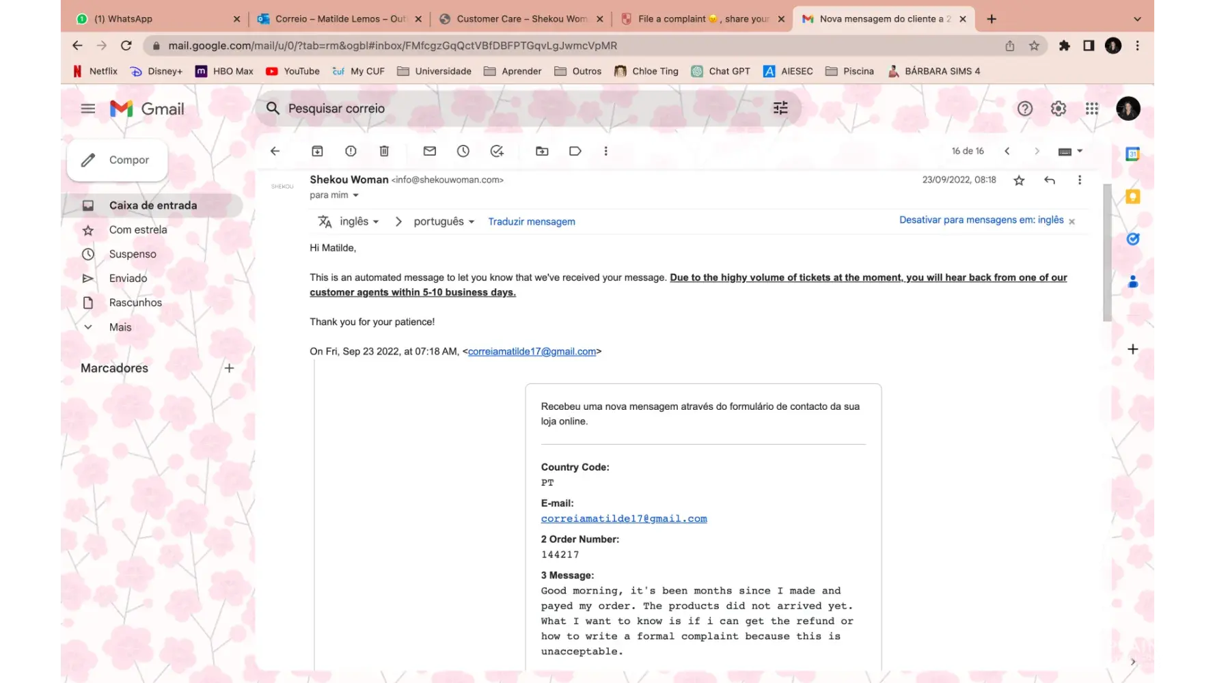Open Caixa de entrada folder
This screenshot has height=683, width=1215.
(153, 206)
